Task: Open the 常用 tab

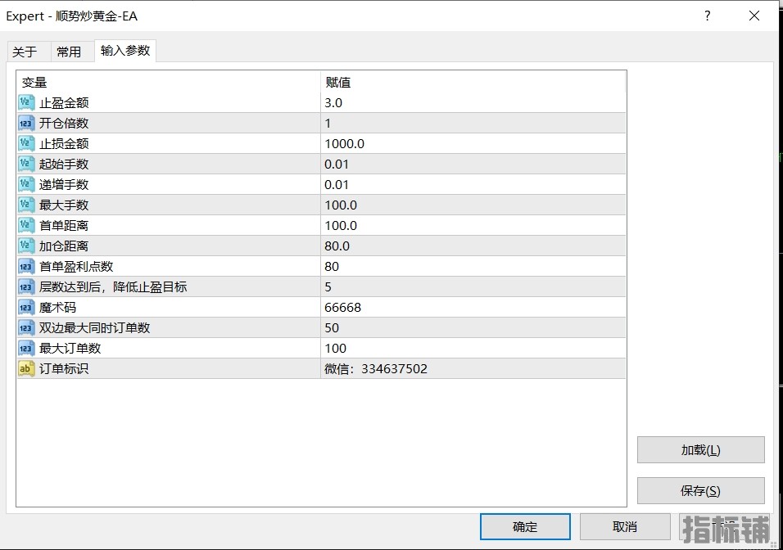Action: pos(69,52)
